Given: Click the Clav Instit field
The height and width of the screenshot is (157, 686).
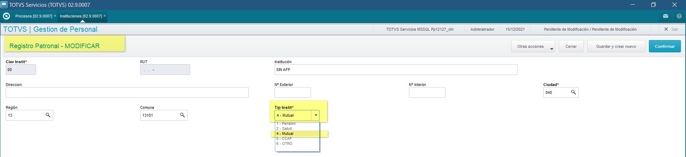Looking at the screenshot, I should (x=21, y=70).
